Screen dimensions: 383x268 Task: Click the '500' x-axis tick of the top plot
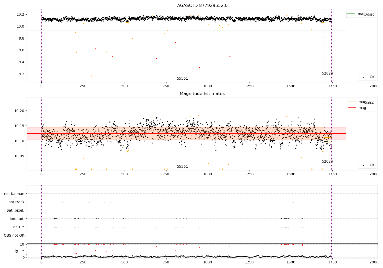tap(125, 86)
